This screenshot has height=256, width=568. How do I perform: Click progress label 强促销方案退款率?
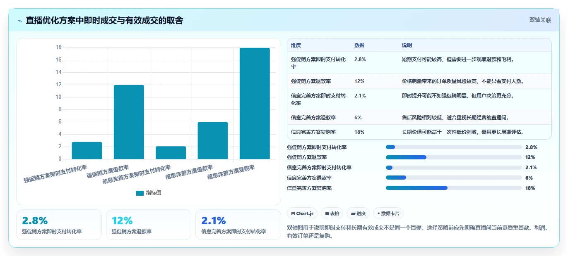[307, 157]
